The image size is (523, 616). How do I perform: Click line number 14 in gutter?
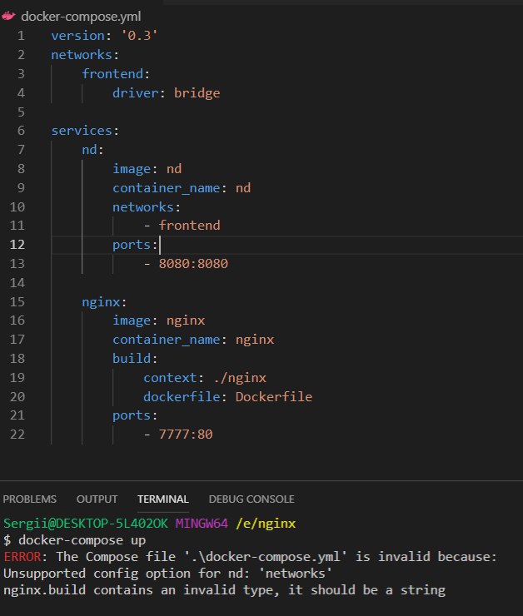tap(17, 283)
